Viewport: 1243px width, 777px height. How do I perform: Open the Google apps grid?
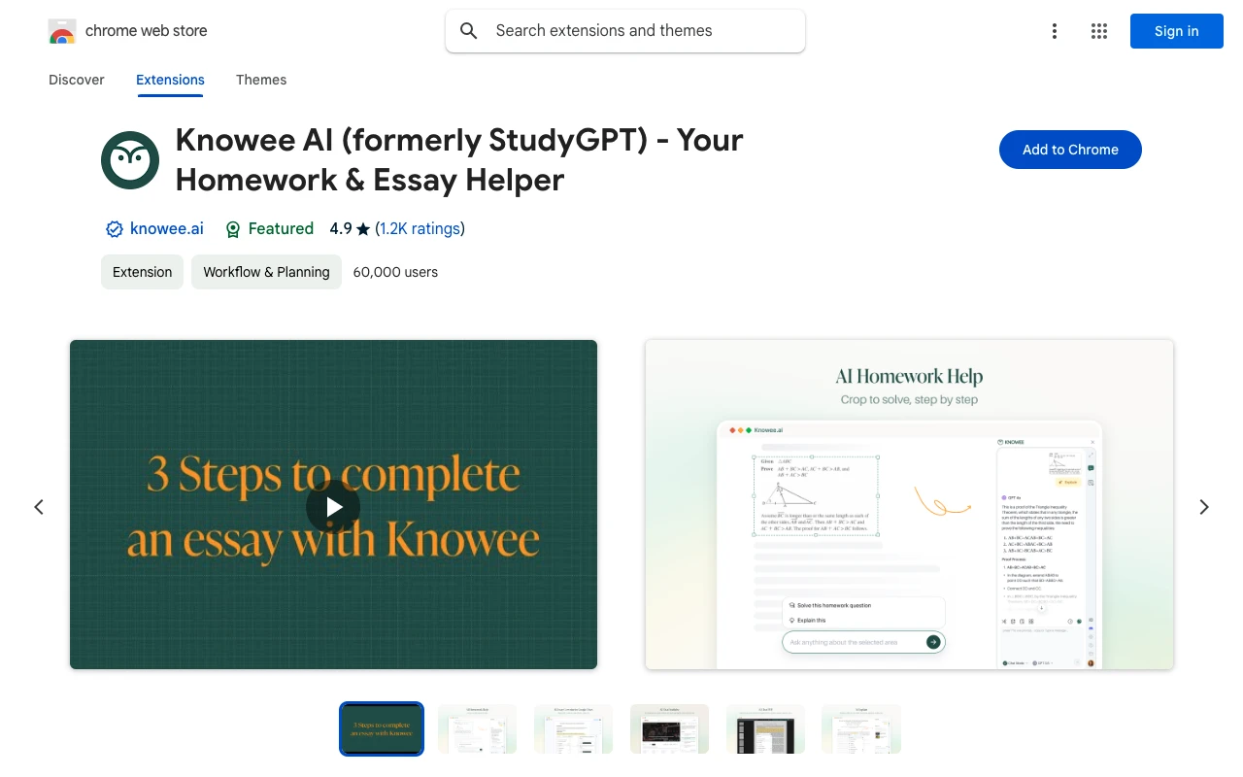(1099, 31)
